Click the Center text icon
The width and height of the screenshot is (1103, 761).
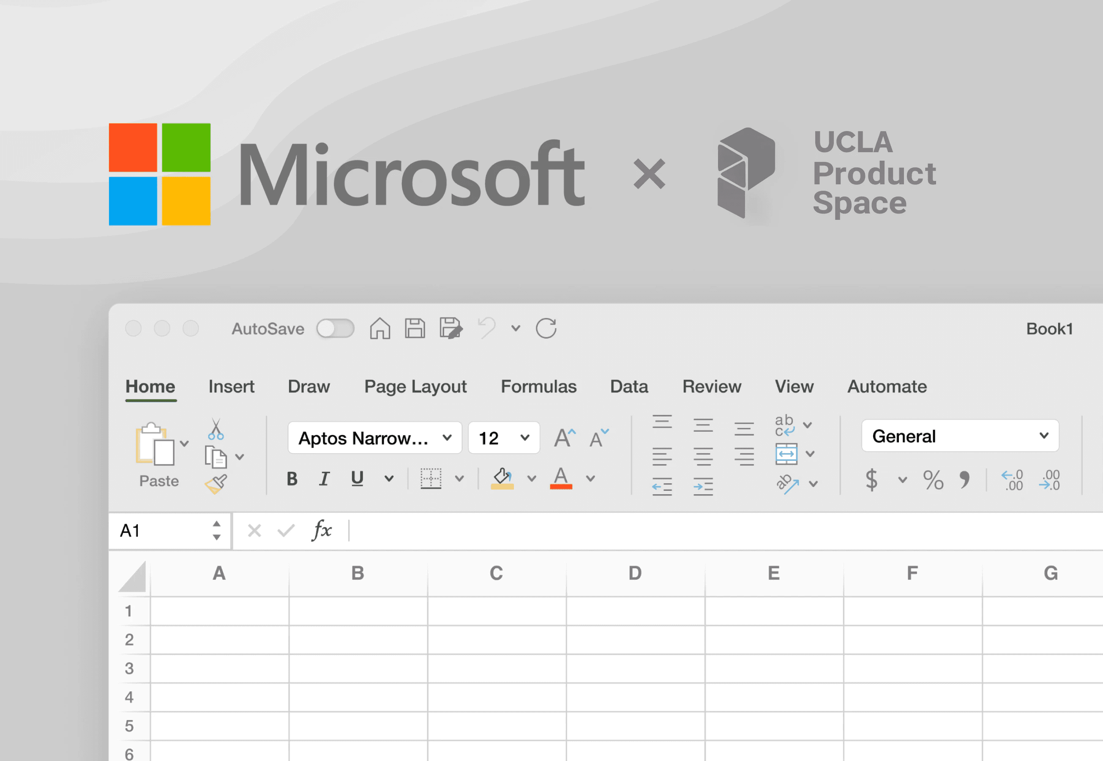[703, 457]
